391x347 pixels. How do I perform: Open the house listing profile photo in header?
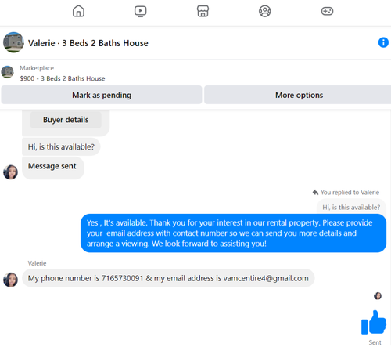pos(13,42)
